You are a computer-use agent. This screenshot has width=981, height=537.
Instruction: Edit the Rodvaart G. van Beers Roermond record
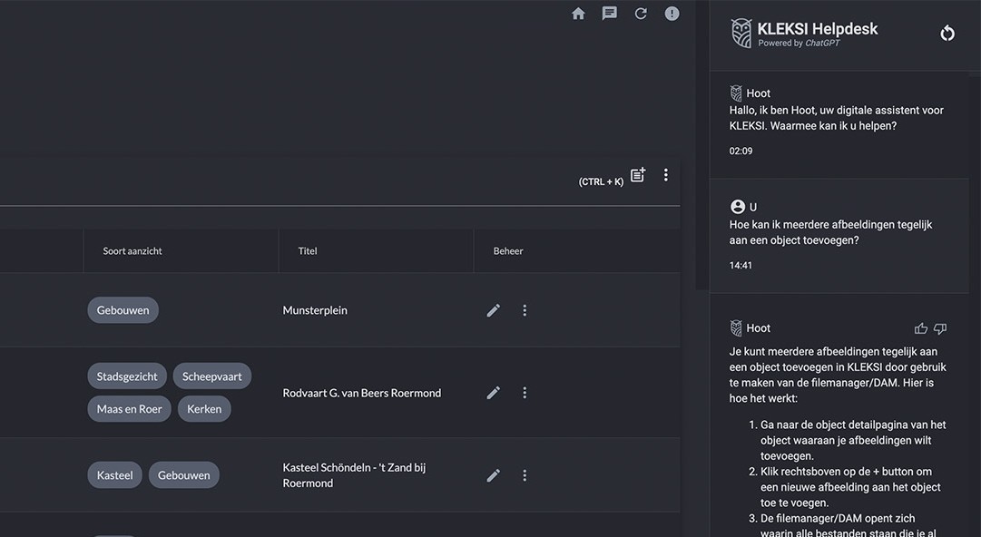(x=493, y=392)
